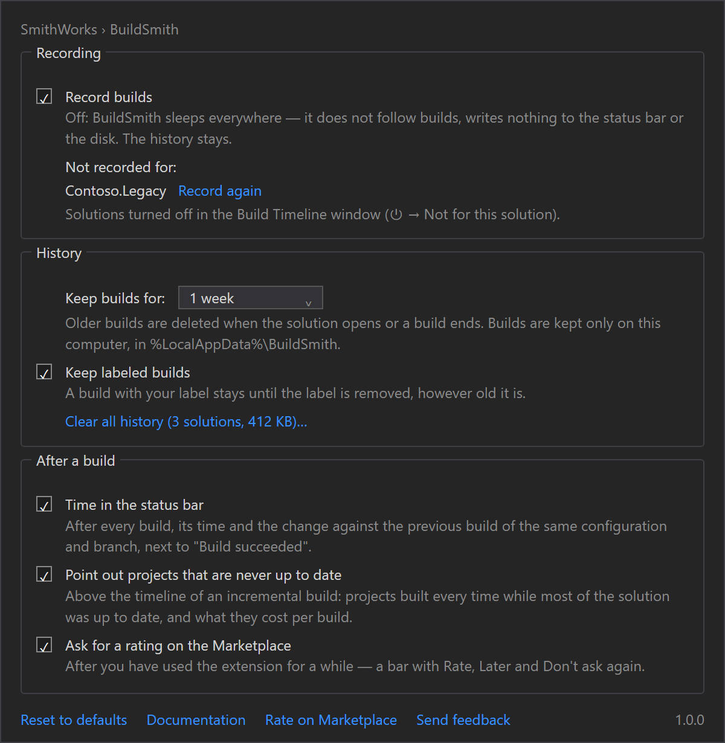
Task: Select the Contoso.Legacy solution entry
Action: (115, 191)
